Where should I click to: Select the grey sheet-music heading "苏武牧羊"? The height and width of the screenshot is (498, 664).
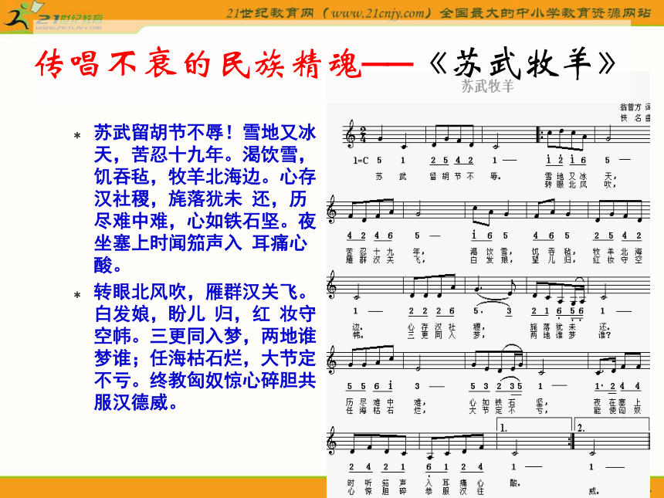pos(487,86)
